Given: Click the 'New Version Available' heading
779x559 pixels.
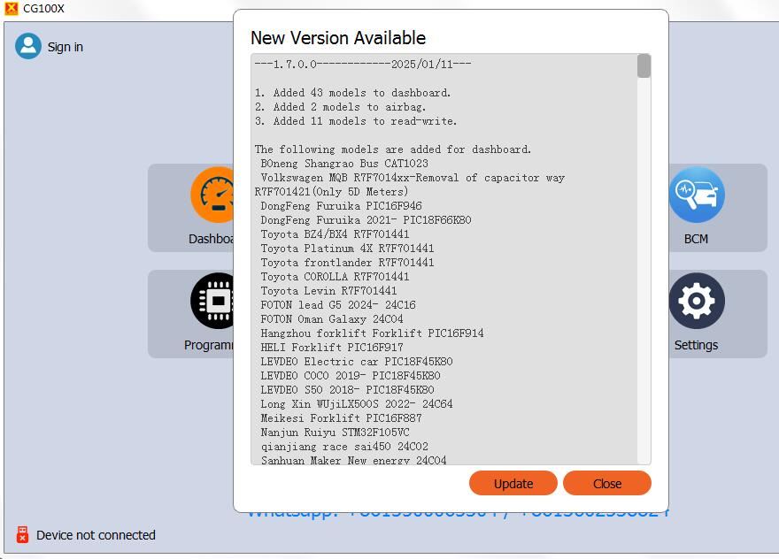Looking at the screenshot, I should click(x=338, y=38).
